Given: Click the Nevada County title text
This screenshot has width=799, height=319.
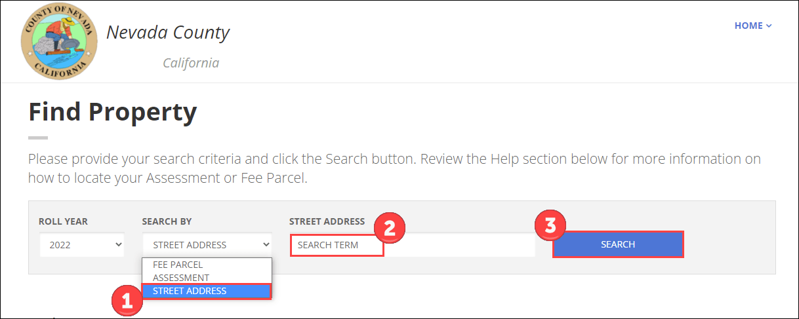Looking at the screenshot, I should (168, 32).
